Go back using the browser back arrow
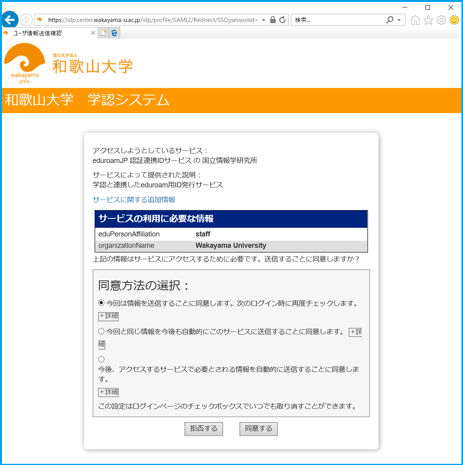Image resolution: width=463 pixels, height=465 pixels. pyautogui.click(x=10, y=20)
